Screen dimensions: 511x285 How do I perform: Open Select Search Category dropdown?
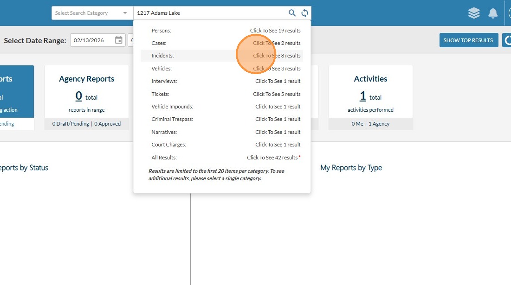[92, 13]
